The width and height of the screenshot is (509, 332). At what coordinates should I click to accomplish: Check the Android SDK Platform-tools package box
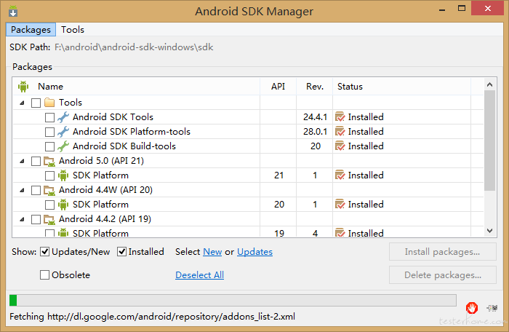(49, 132)
